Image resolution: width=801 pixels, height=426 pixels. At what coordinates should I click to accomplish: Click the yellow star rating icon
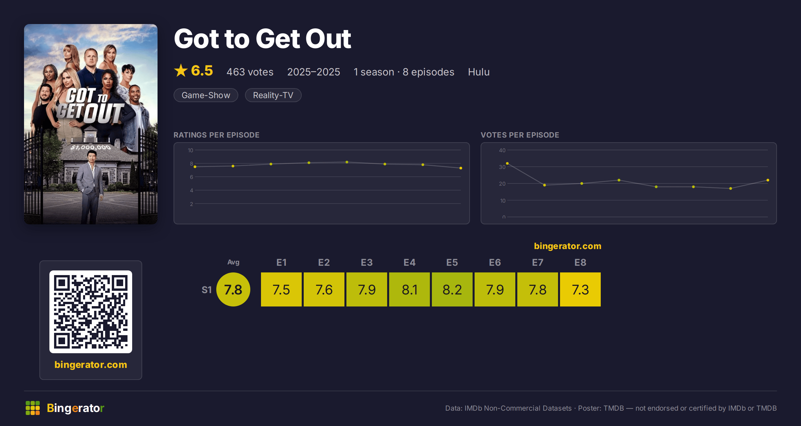[x=181, y=70]
